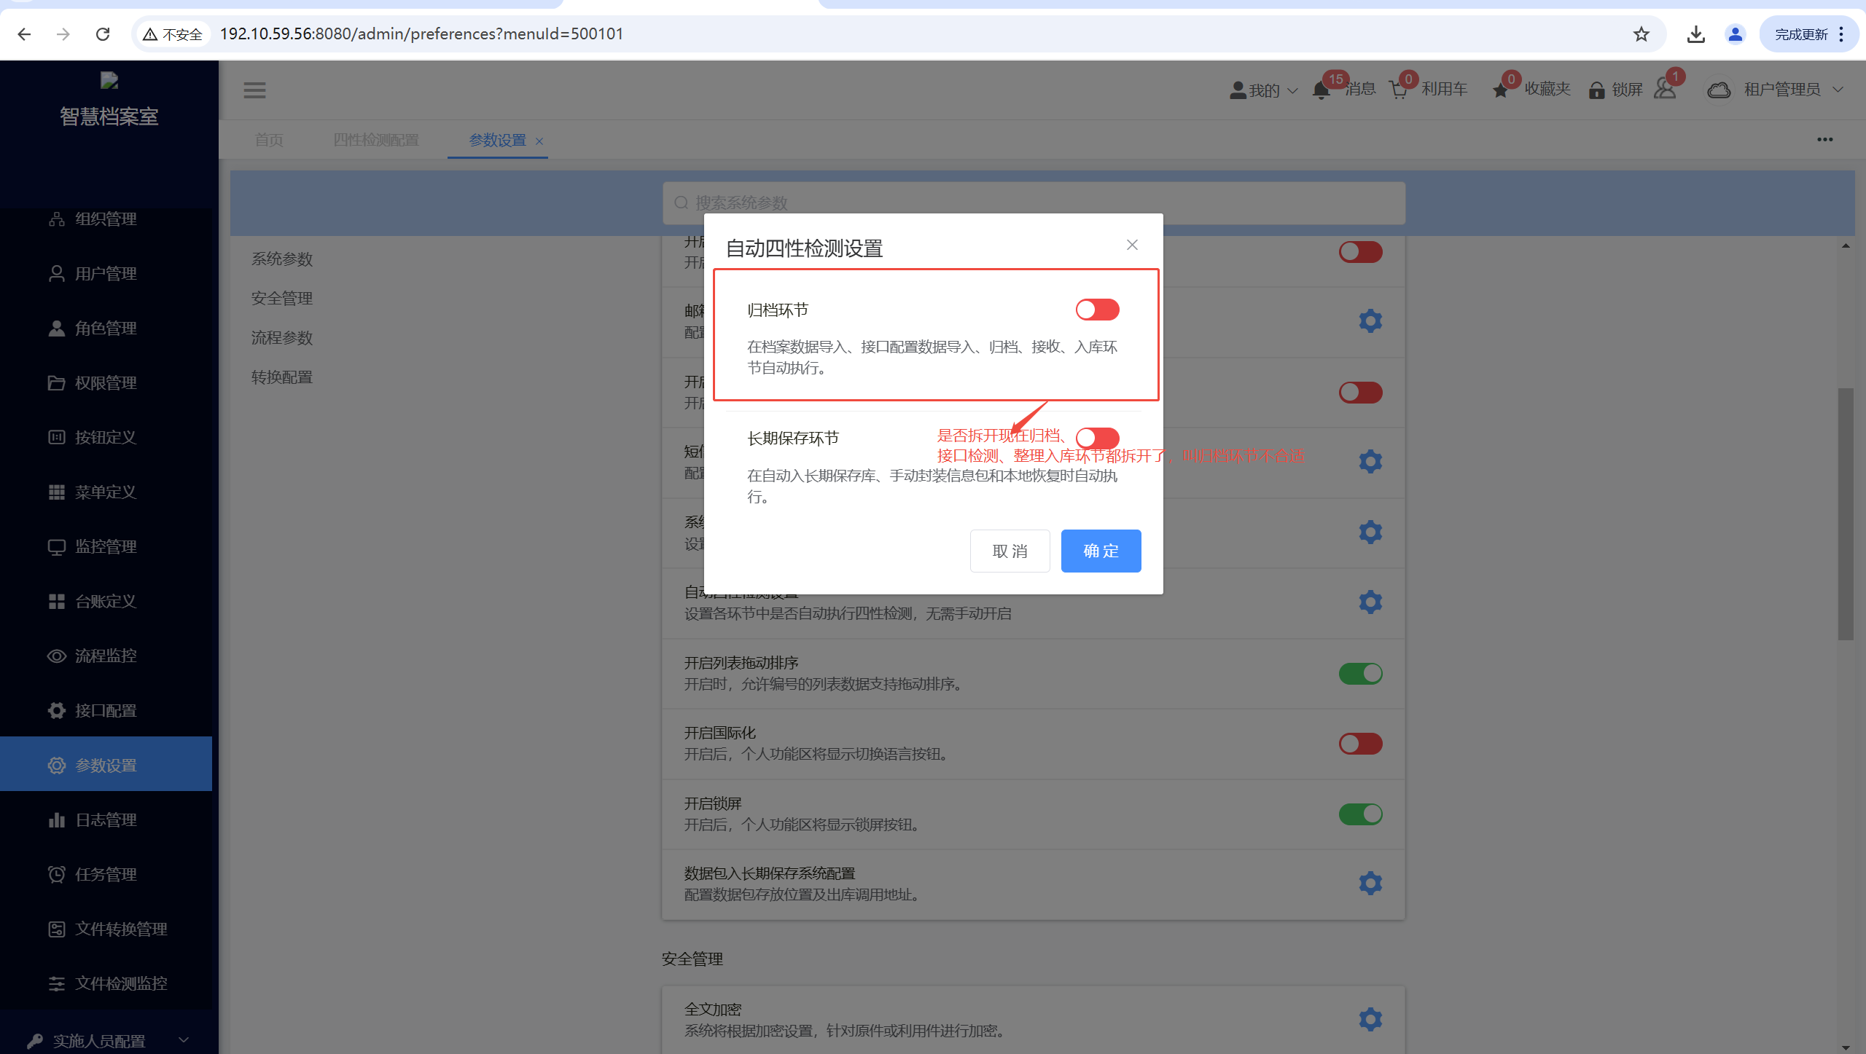Open 监控管理 in sidebar
This screenshot has height=1054, width=1866.
click(x=106, y=546)
